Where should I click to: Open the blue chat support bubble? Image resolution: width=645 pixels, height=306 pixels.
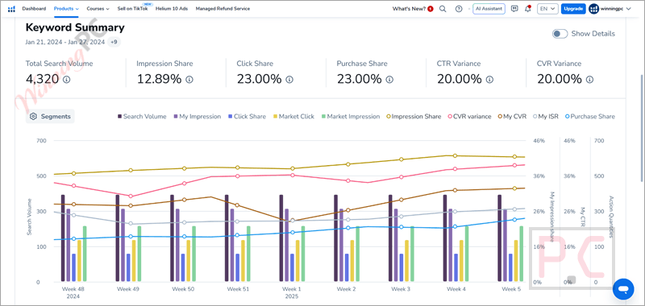point(622,289)
